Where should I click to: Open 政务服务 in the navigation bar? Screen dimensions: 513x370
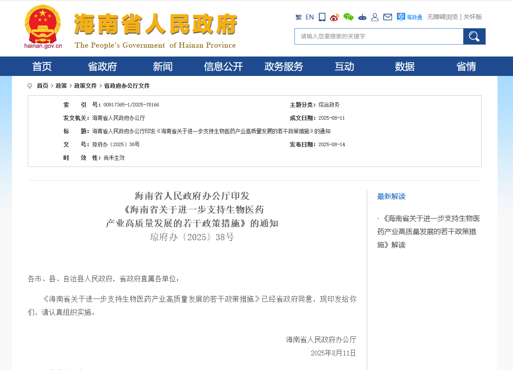click(284, 66)
